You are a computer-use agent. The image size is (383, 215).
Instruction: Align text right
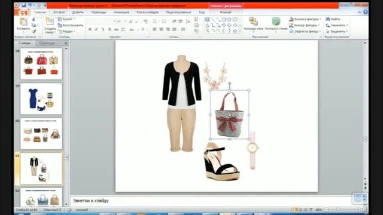(168, 29)
